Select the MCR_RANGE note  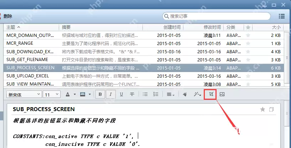pos(144,43)
